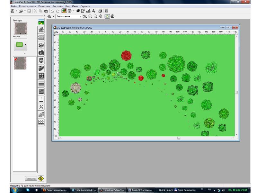257x193 pixels.
Task: Select the crossed tools sidebar tab
Action: click(x=41, y=107)
